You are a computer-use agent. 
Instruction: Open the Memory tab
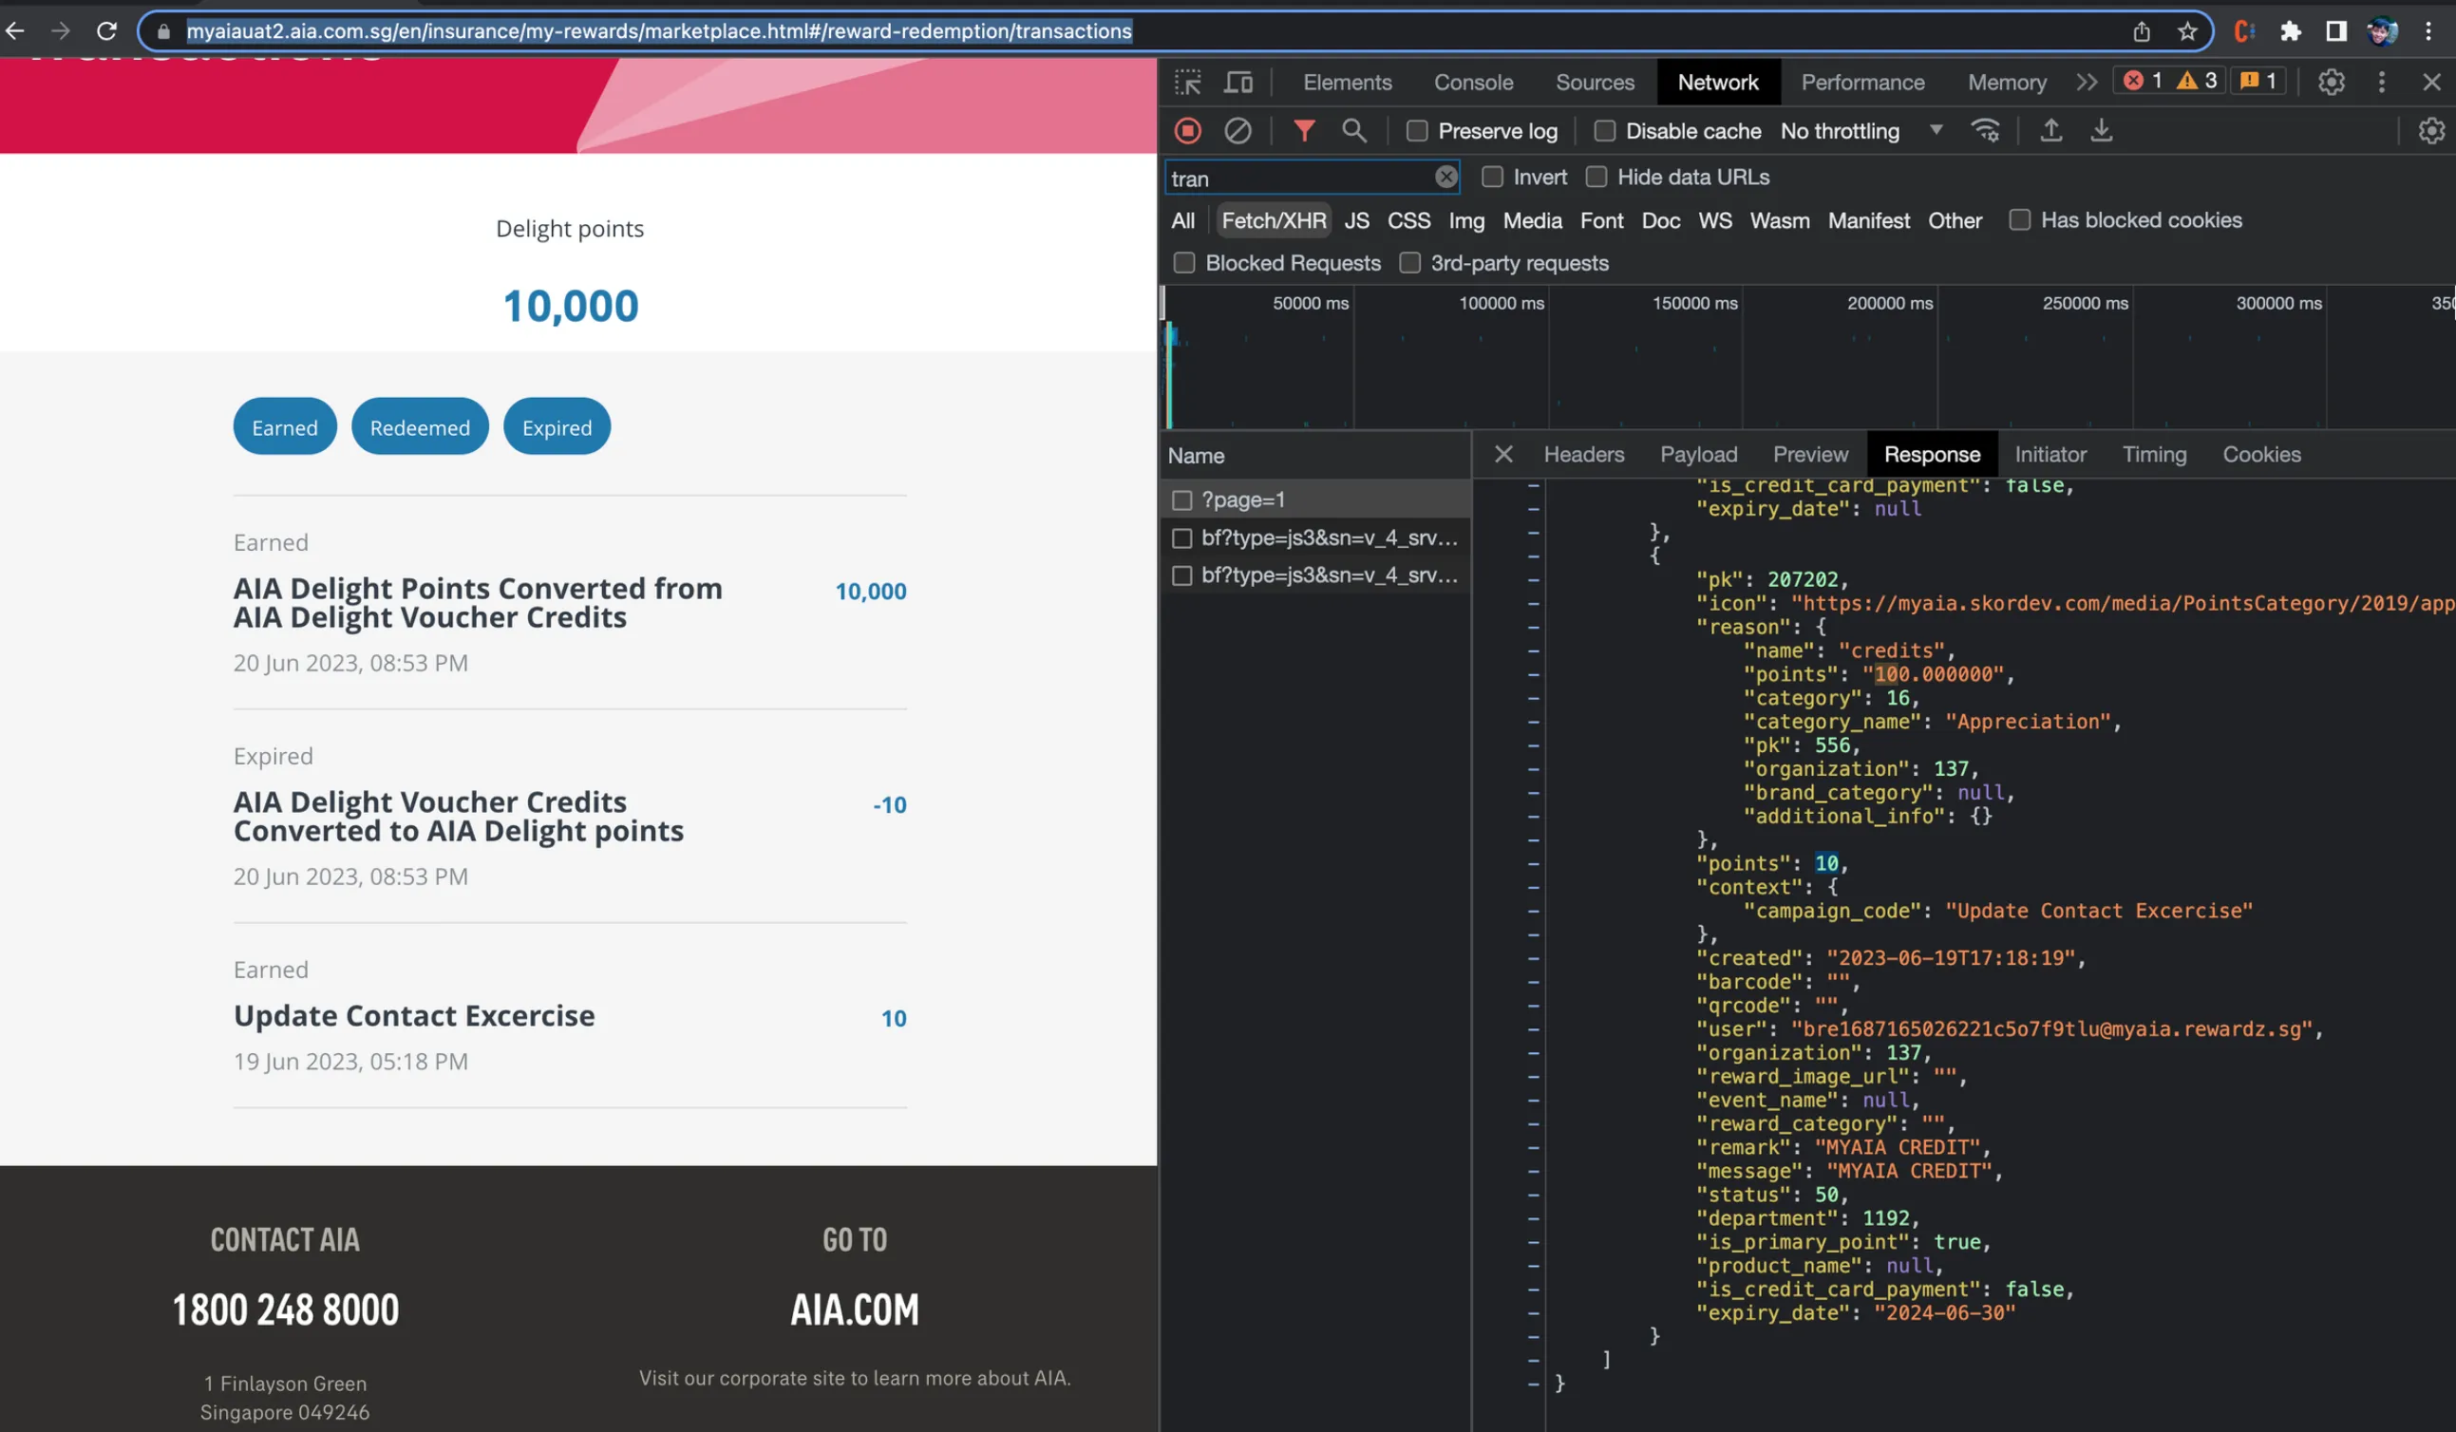click(2007, 83)
